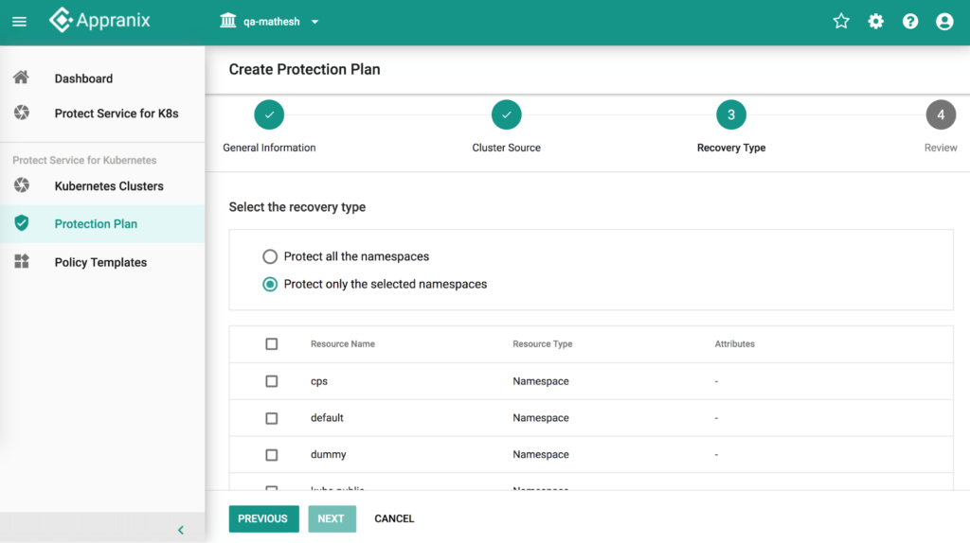Open Kubernetes Clusters in the sidebar
Image resolution: width=970 pixels, height=543 pixels.
109,186
